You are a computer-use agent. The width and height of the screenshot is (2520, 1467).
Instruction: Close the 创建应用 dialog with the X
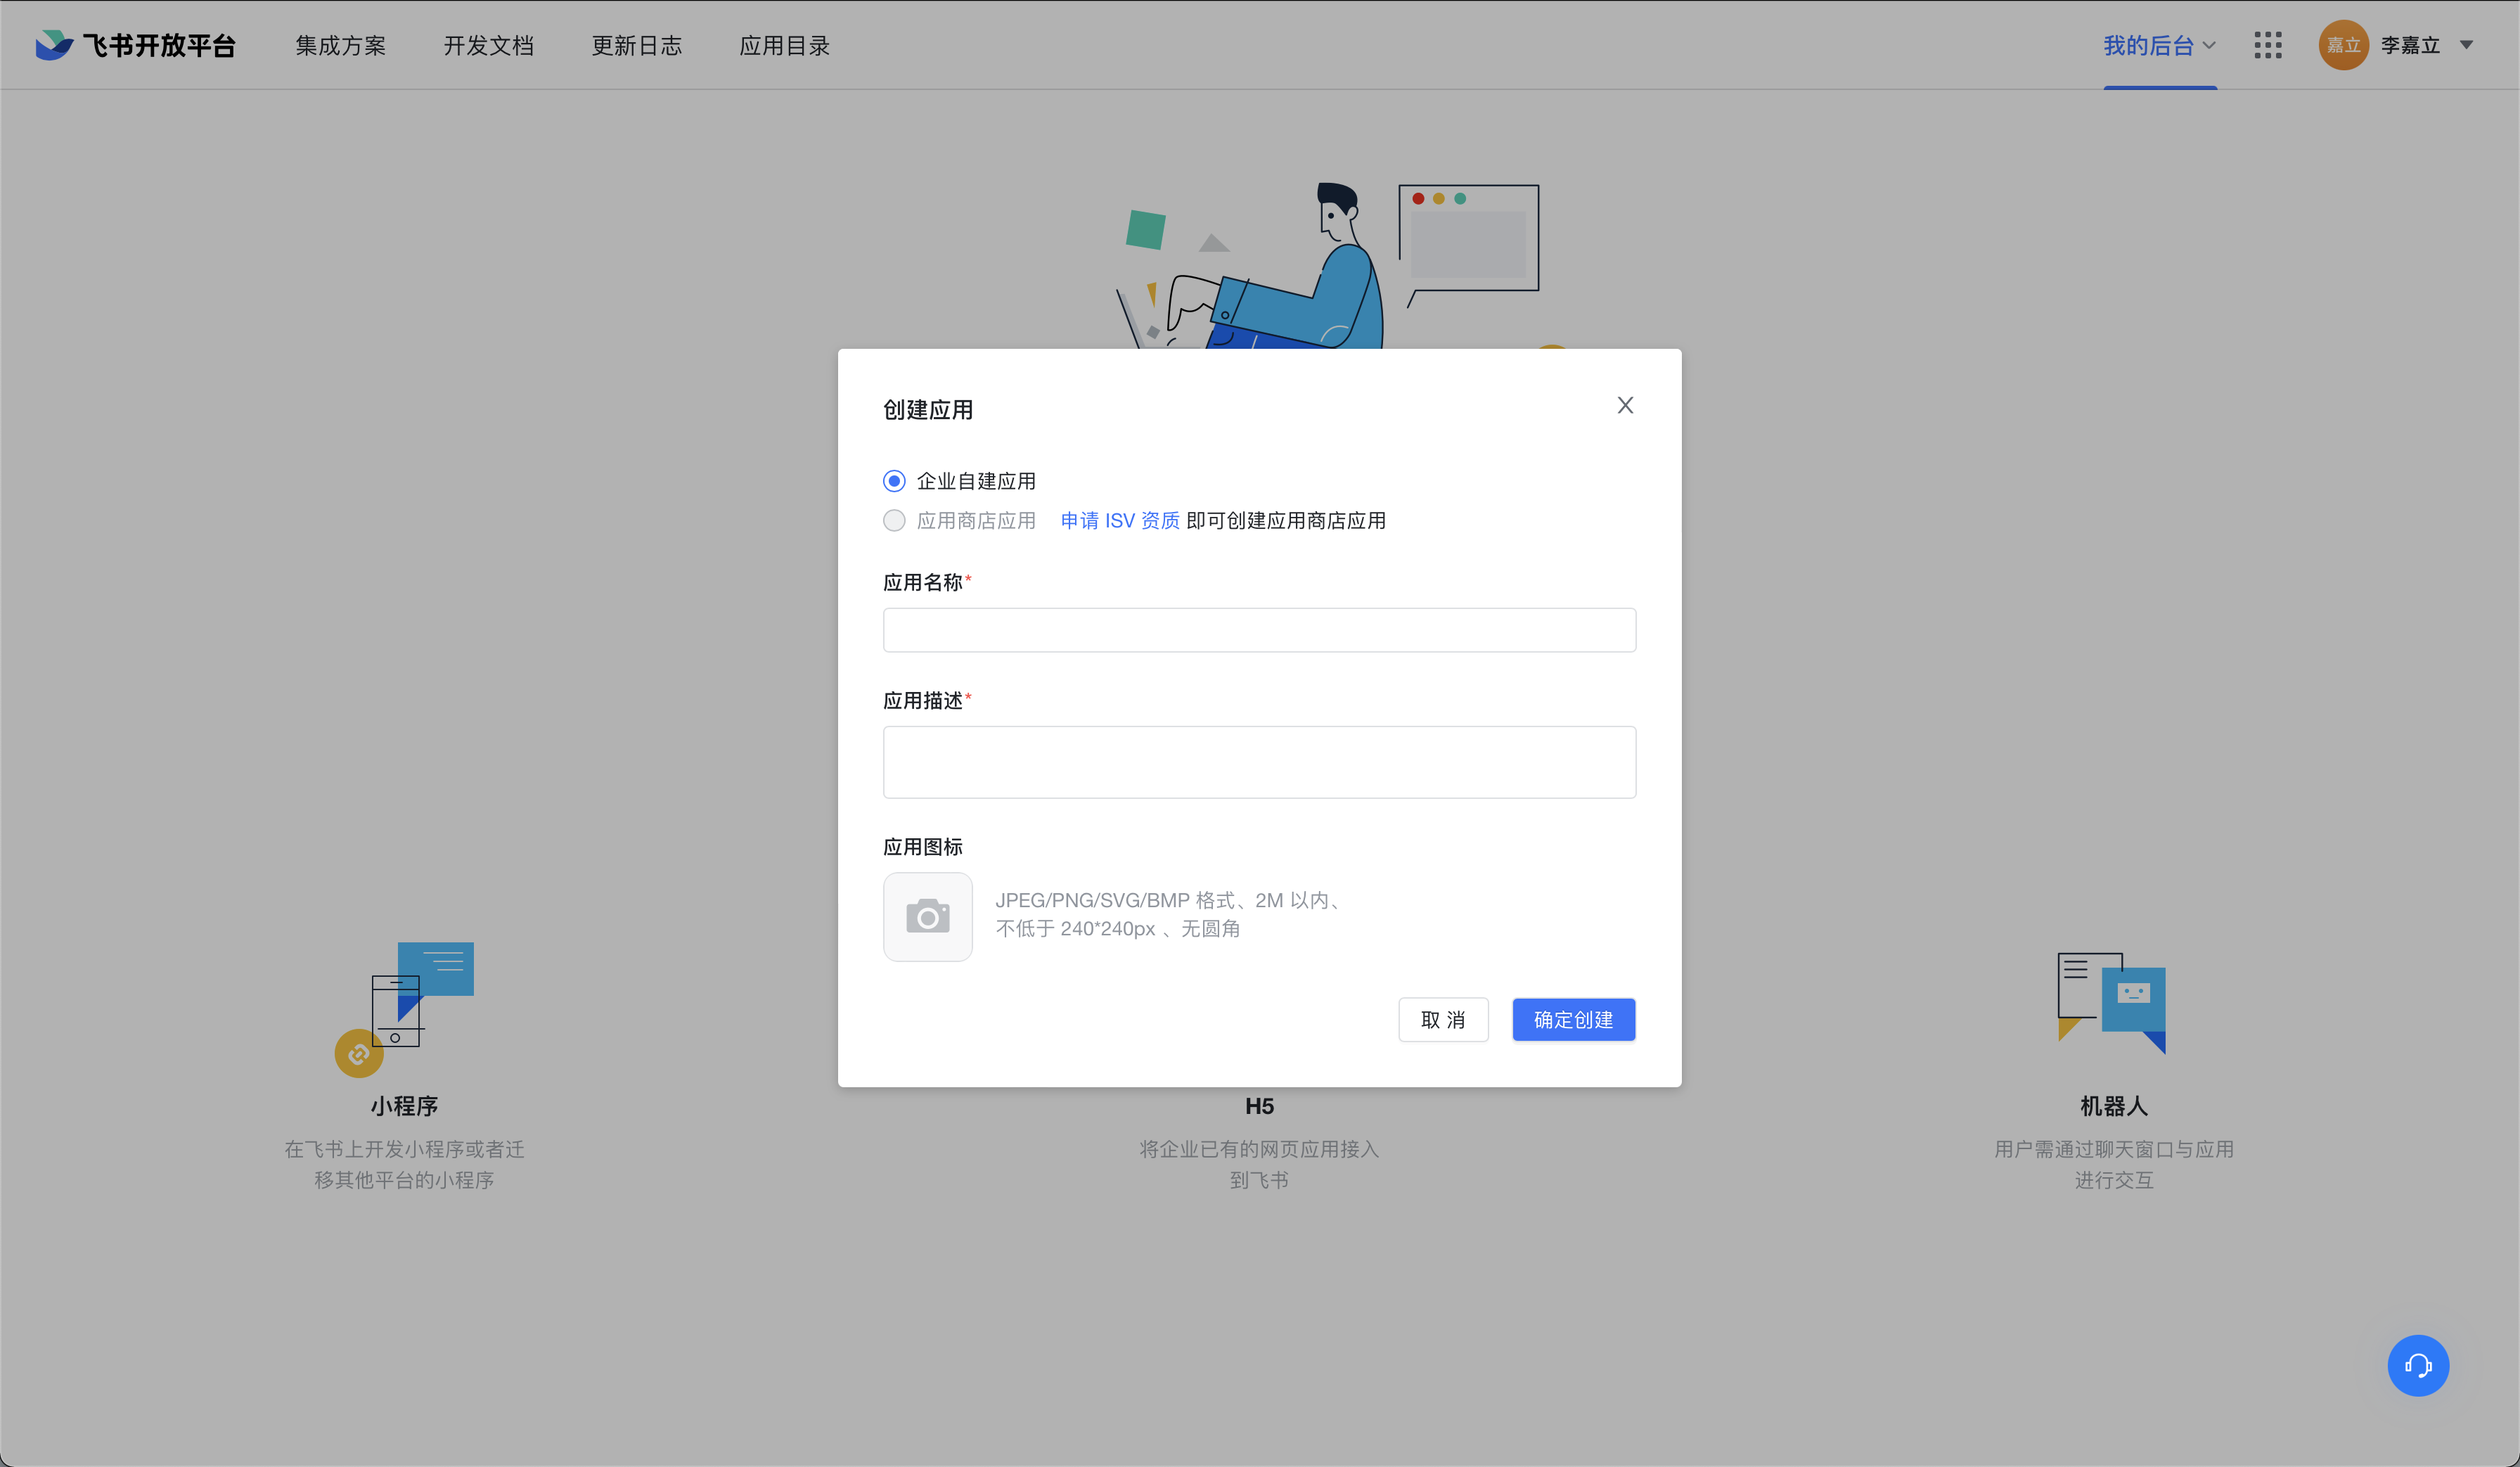pyautogui.click(x=1625, y=405)
